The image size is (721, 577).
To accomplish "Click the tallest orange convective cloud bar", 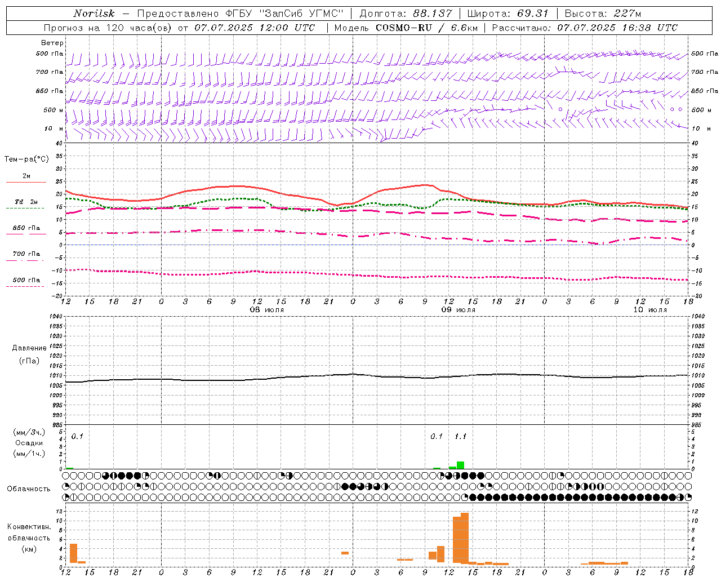I will [465, 538].
